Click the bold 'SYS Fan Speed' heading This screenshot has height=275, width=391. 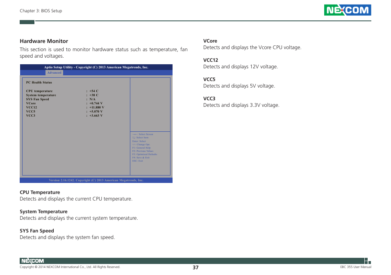click(37, 231)
